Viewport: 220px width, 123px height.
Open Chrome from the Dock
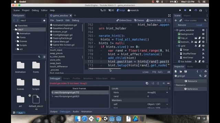98,119
